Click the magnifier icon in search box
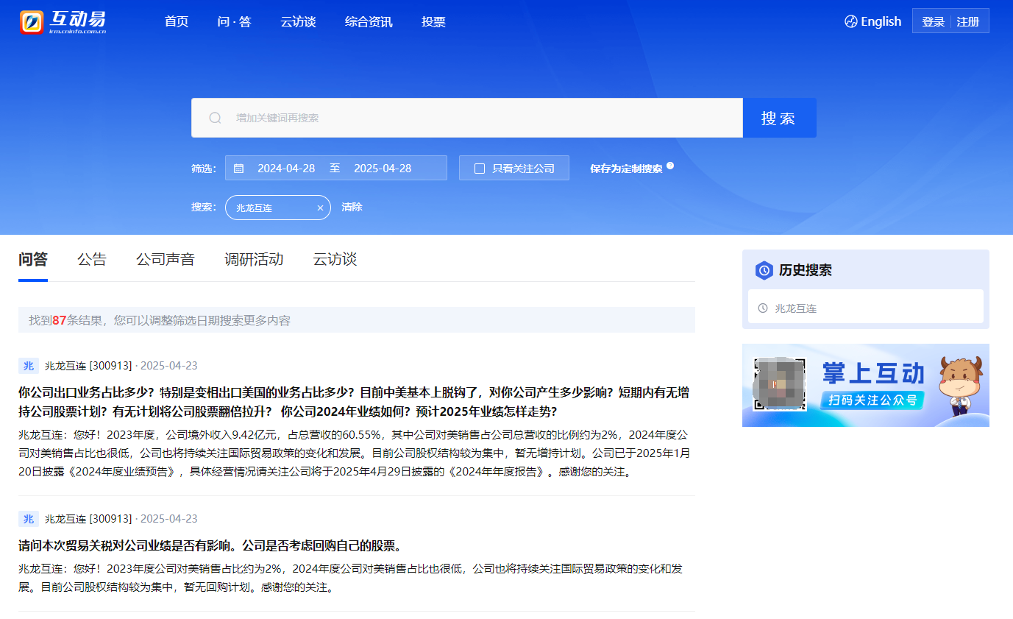The width and height of the screenshot is (1013, 619). tap(215, 118)
